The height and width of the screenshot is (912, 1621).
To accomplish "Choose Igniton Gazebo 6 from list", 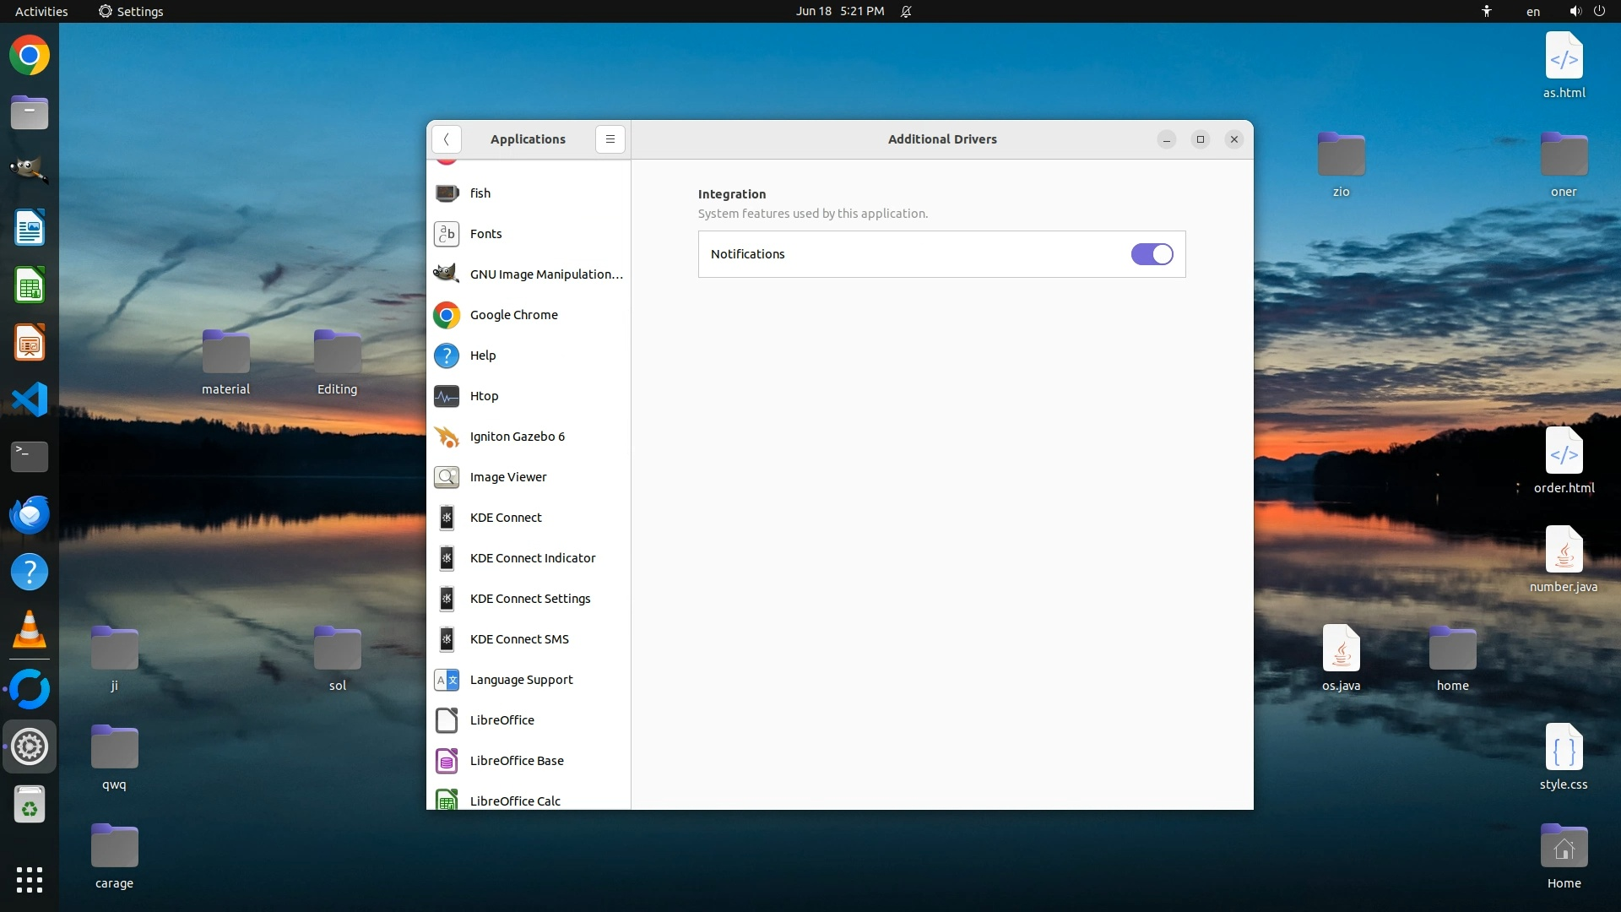I will [x=517, y=437].
